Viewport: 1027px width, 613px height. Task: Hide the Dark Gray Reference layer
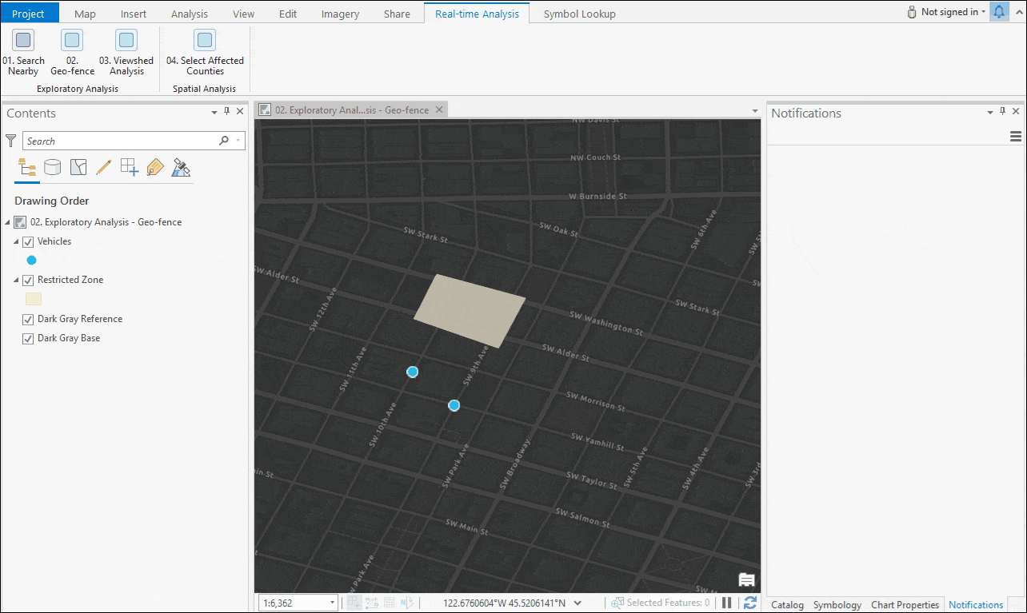pos(28,319)
